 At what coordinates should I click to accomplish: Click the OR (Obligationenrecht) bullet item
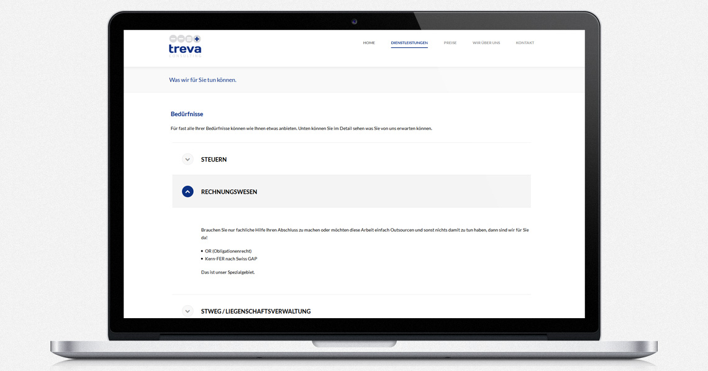[228, 251]
